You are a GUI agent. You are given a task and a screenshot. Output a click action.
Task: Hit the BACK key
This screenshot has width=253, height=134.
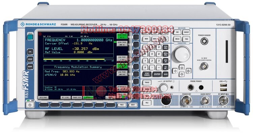click(x=166, y=74)
